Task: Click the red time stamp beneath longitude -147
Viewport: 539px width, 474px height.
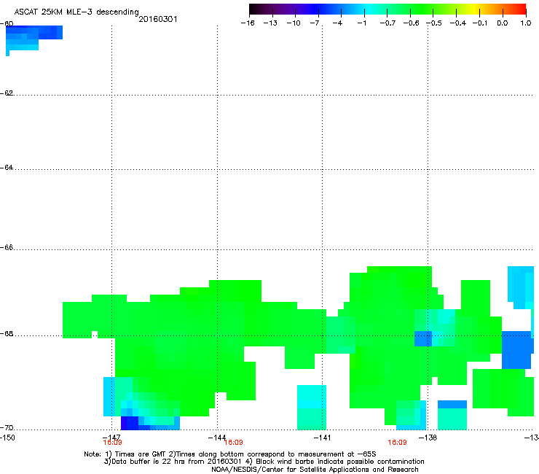Action: click(x=112, y=443)
